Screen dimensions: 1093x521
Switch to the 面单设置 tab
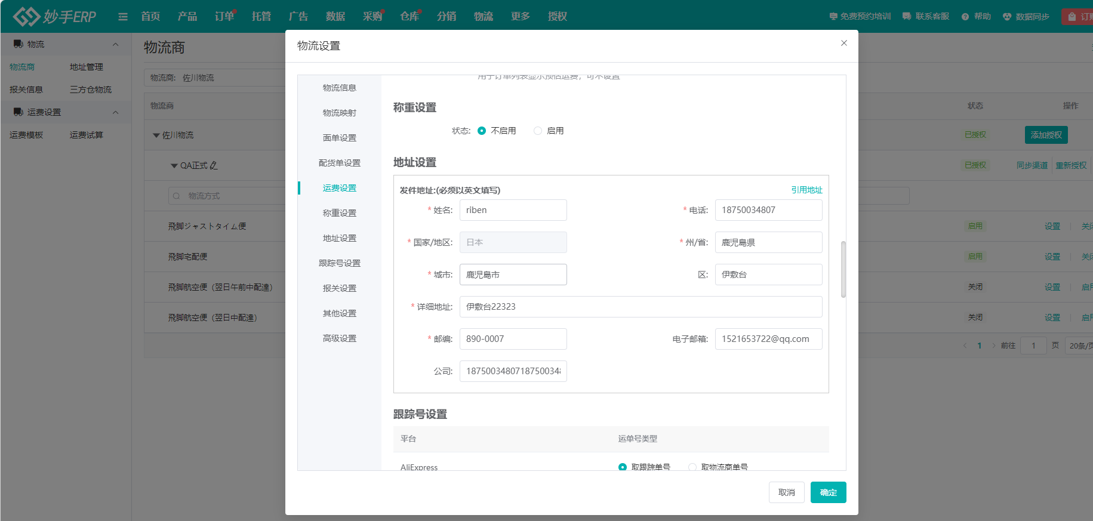(339, 138)
